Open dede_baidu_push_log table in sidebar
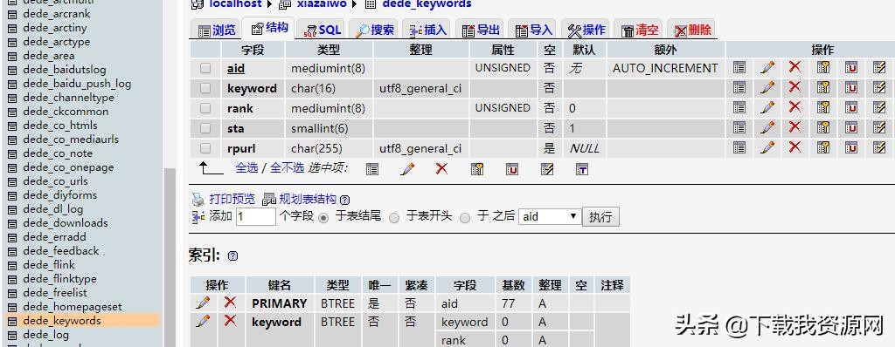 coord(77,84)
